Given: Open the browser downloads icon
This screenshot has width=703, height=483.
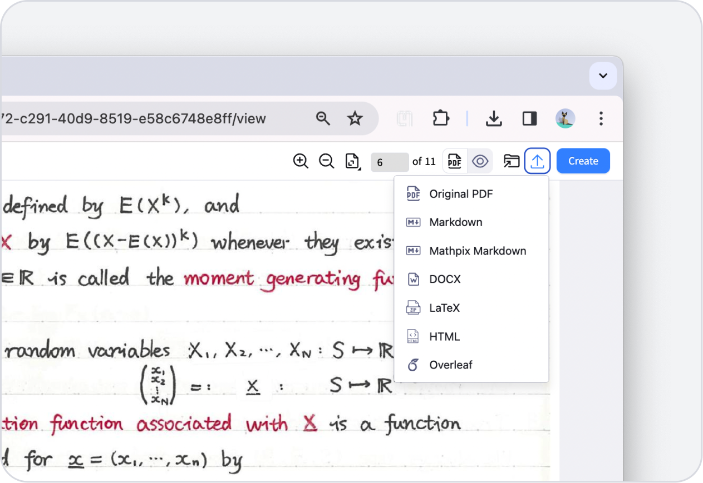Looking at the screenshot, I should pos(494,118).
